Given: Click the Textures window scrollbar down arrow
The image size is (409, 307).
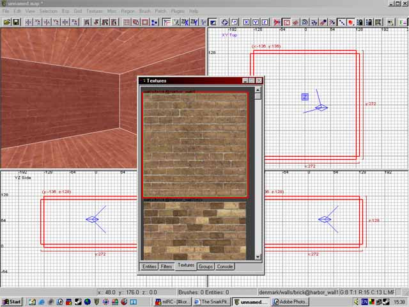Looking at the screenshot, I should pos(258,256).
